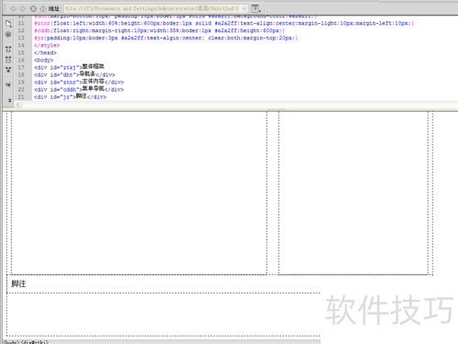Expand more coding toolbar tools chevron
The image size is (458, 344).
(9, 100)
